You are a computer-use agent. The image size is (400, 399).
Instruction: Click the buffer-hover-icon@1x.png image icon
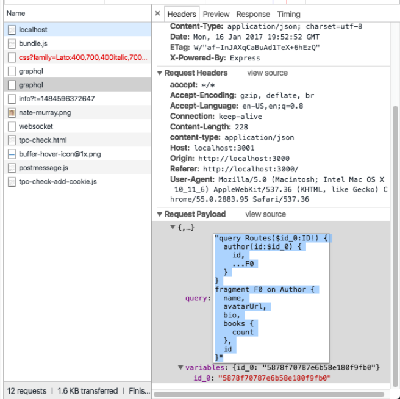pos(12,154)
